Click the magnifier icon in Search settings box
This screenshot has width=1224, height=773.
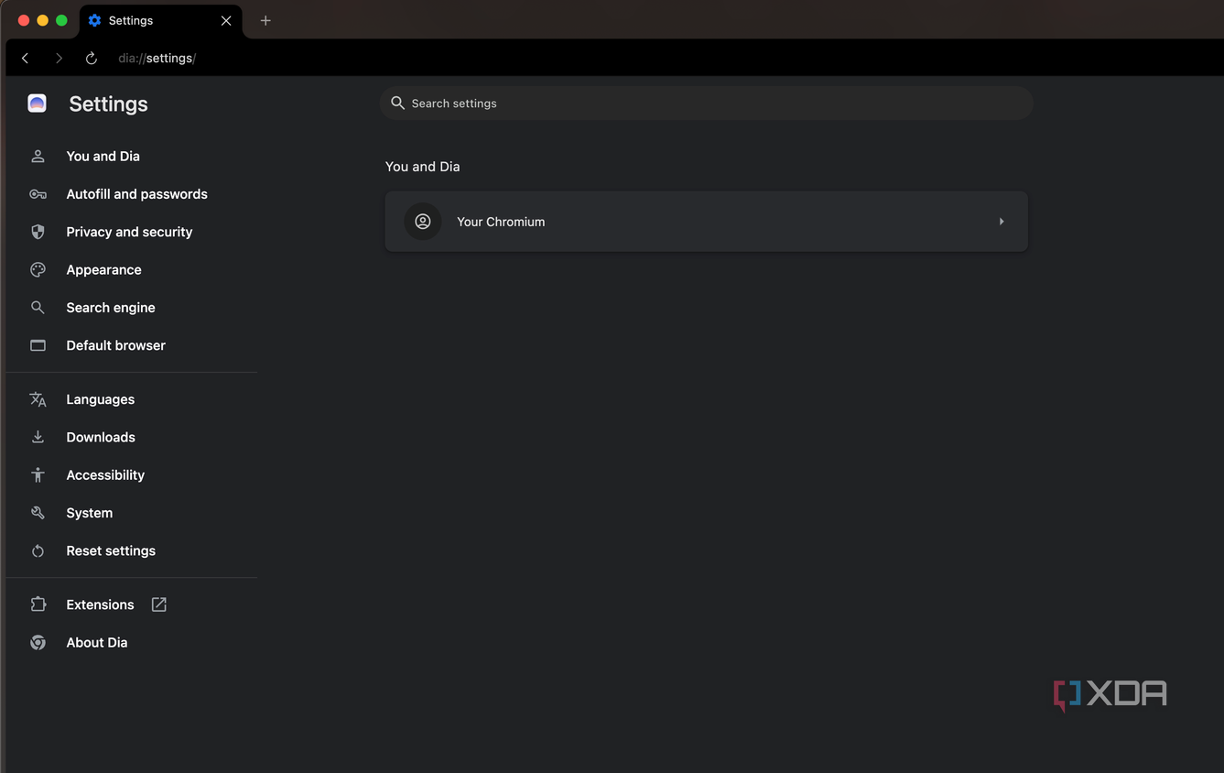[397, 103]
